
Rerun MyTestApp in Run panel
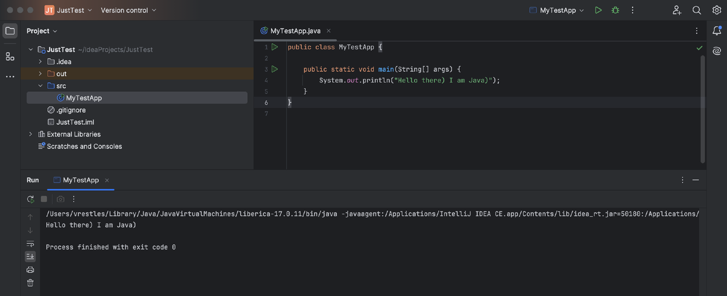[x=30, y=199]
